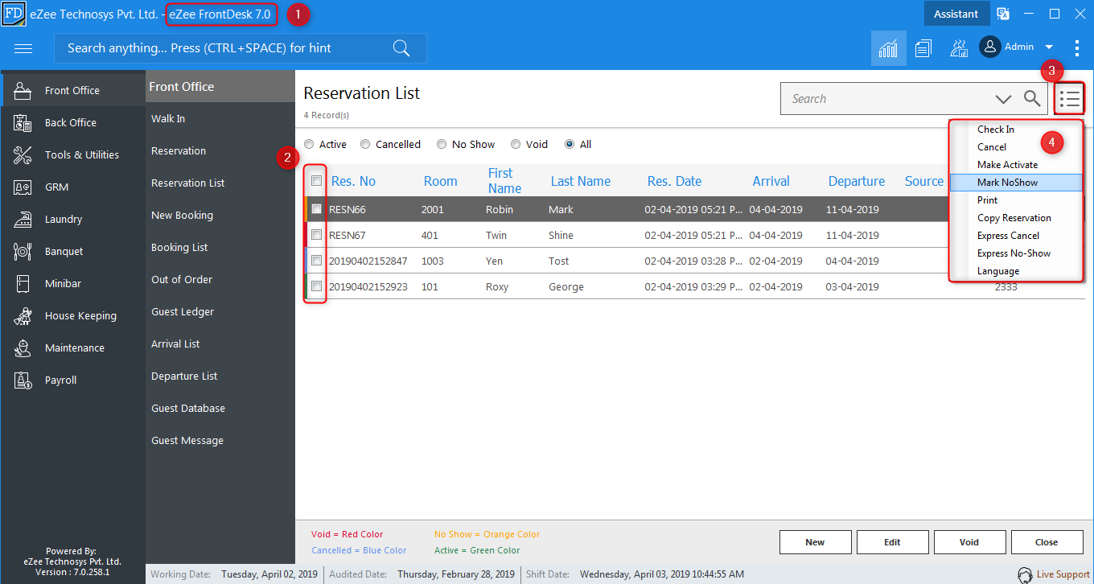Image resolution: width=1094 pixels, height=584 pixels.
Task: Select the Cancelled radio filter
Action: tap(365, 145)
